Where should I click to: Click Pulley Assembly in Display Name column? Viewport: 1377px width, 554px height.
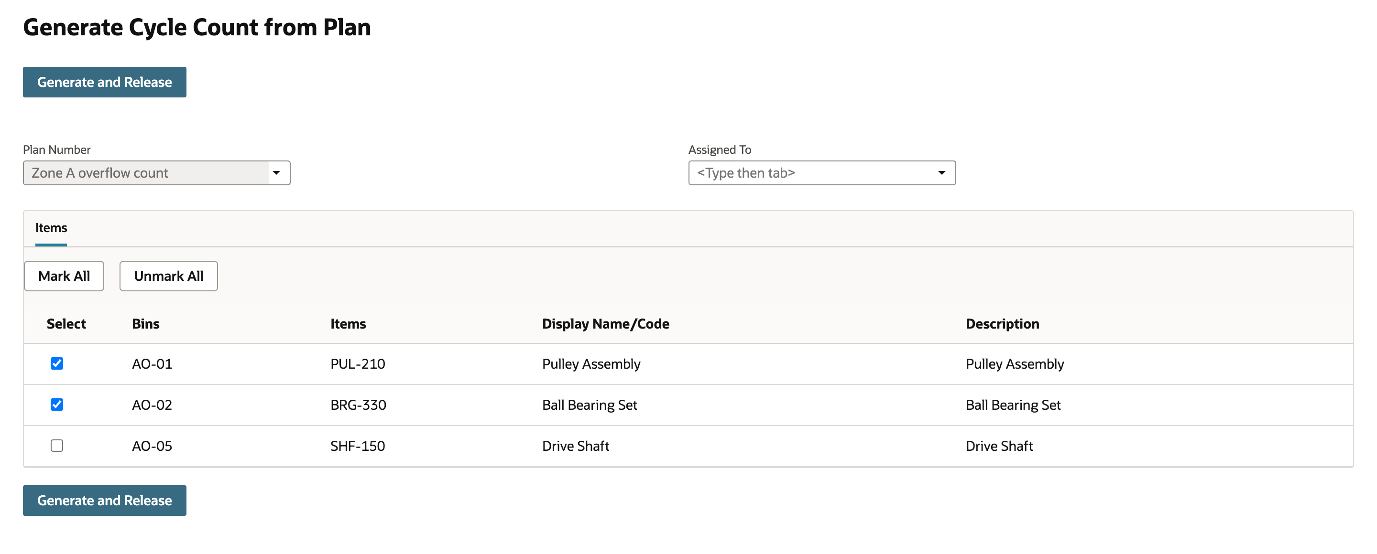[590, 364]
